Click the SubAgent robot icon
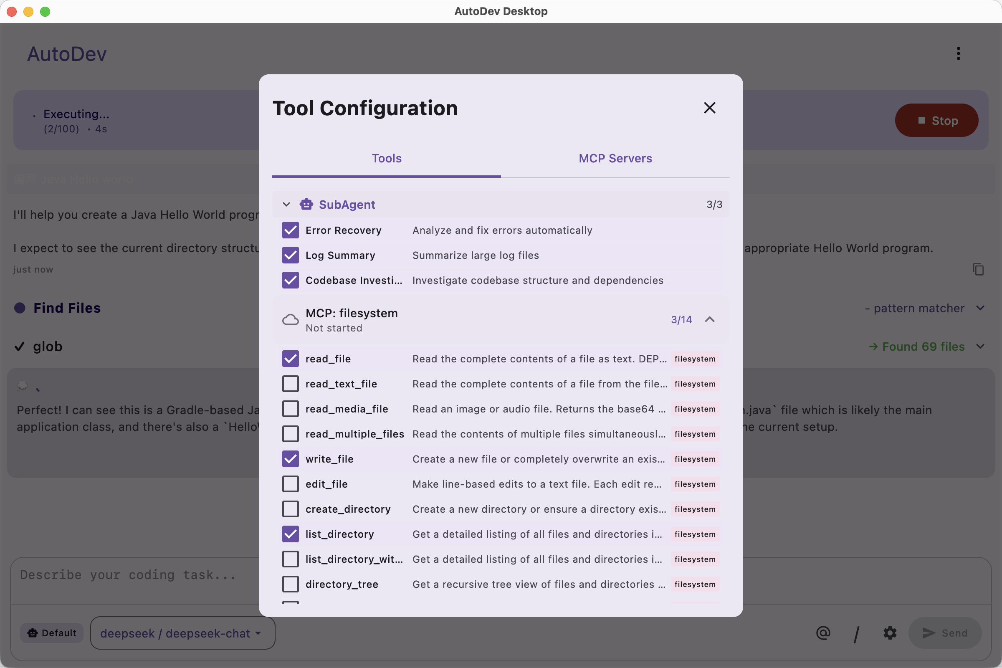This screenshot has width=1002, height=668. click(x=306, y=205)
